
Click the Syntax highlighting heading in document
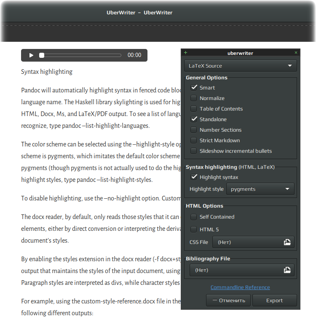pos(47,72)
